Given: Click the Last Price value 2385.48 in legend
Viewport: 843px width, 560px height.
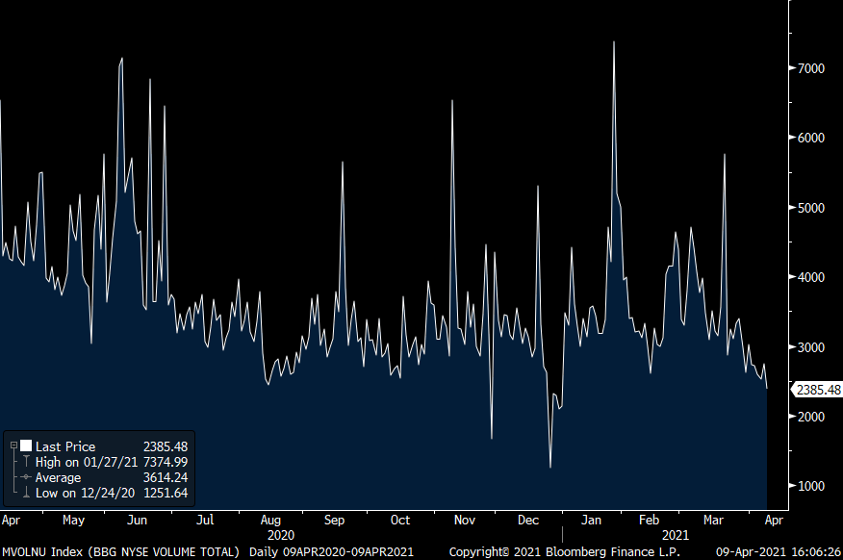Looking at the screenshot, I should [166, 446].
